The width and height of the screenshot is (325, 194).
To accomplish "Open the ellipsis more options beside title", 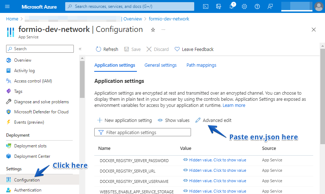I will pos(163,30).
